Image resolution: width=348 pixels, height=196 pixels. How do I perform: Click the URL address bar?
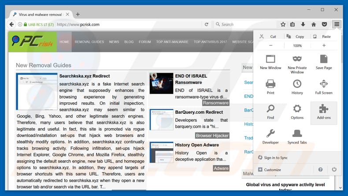tap(129, 24)
